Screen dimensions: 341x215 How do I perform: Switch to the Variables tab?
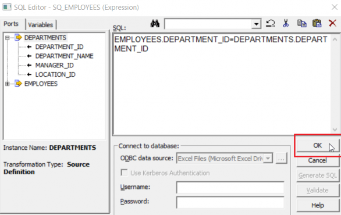tap(41, 25)
